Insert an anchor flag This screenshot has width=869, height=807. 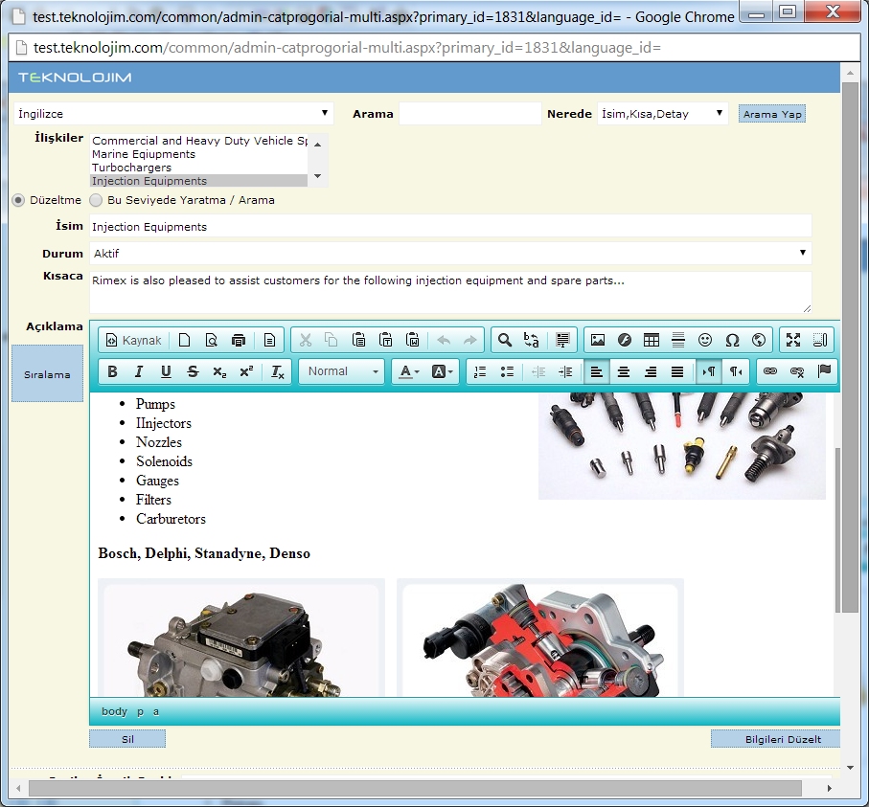[824, 371]
